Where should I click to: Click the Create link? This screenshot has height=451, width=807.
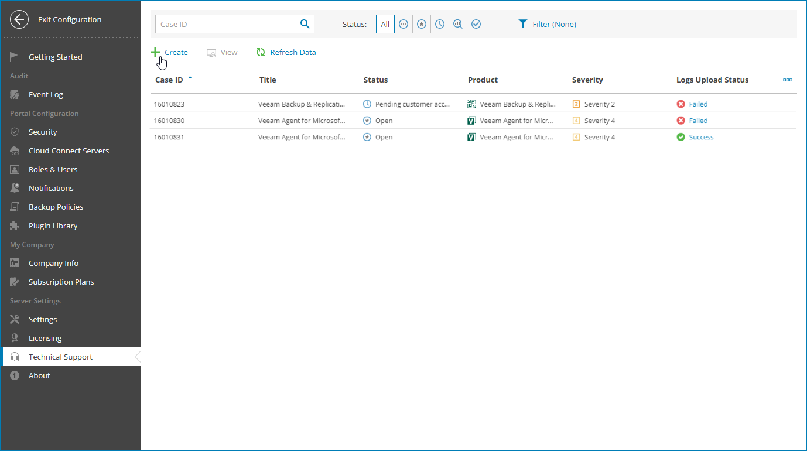pyautogui.click(x=176, y=52)
